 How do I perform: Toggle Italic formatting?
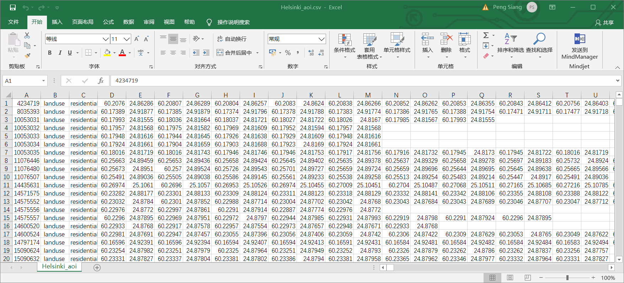(x=60, y=53)
